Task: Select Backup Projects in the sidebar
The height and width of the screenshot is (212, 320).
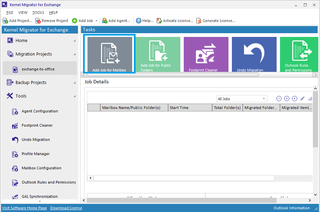Action: [31, 83]
